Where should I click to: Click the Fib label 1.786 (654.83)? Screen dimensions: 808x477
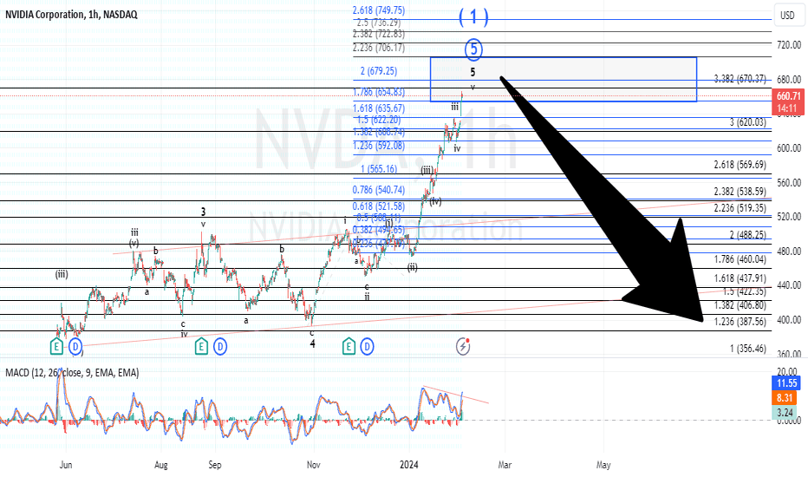click(379, 92)
